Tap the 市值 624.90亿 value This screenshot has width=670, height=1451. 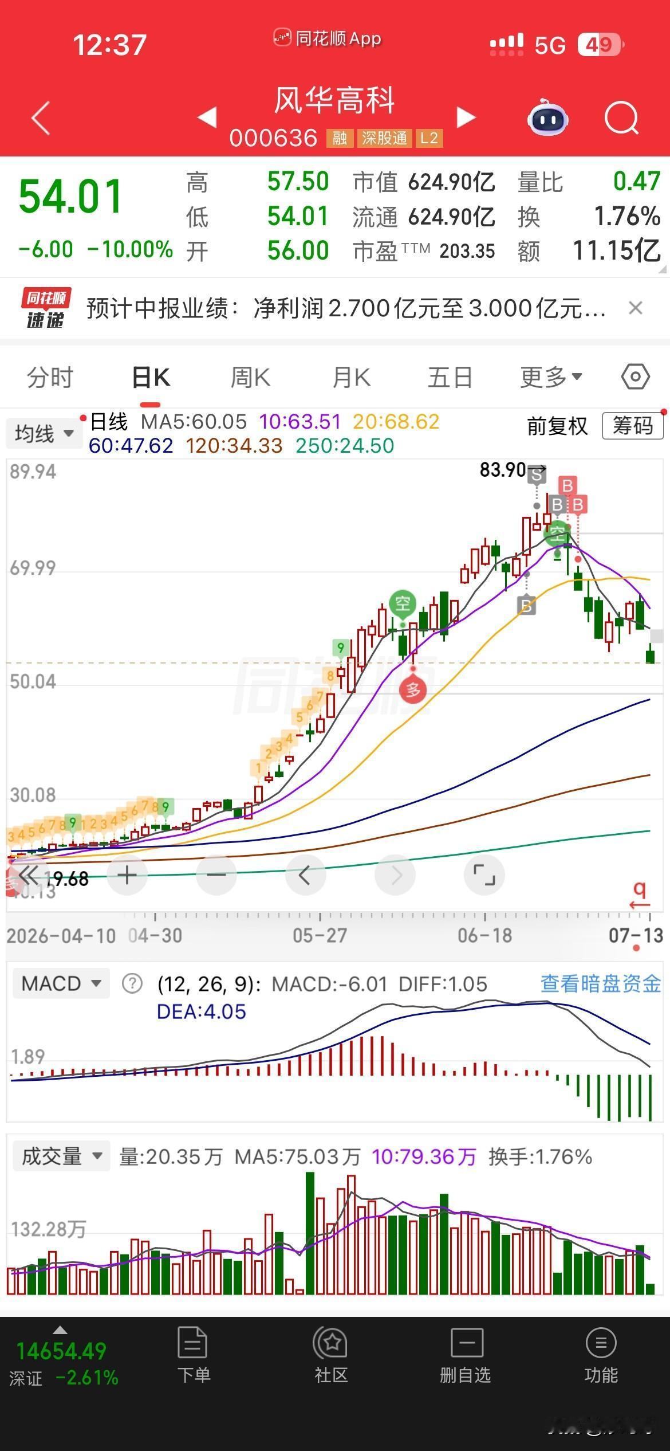tap(451, 182)
